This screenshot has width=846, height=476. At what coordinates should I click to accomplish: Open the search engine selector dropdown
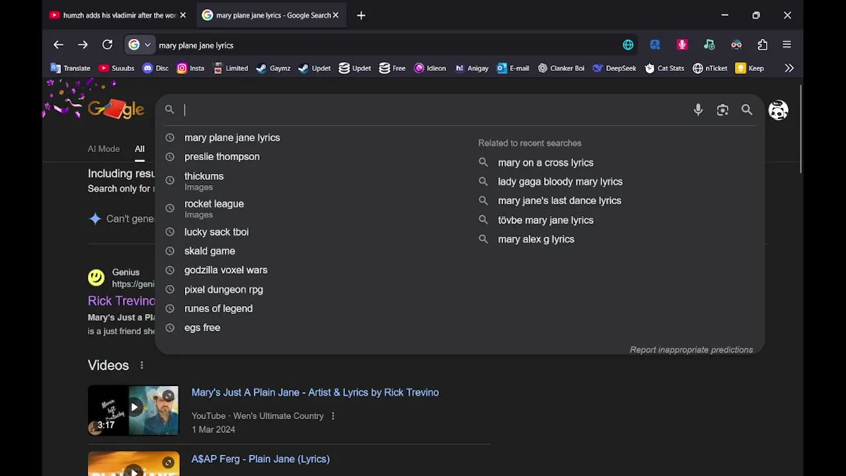(139, 45)
